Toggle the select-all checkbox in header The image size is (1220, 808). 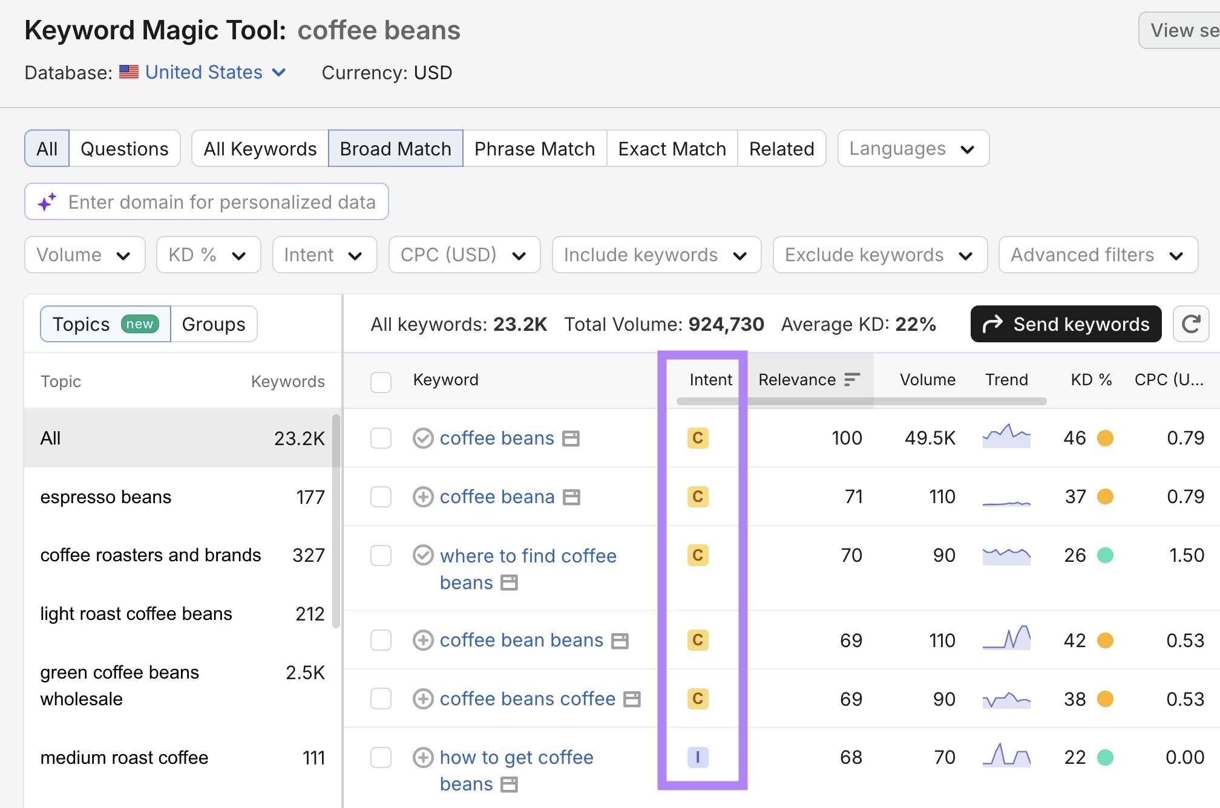[x=381, y=382]
